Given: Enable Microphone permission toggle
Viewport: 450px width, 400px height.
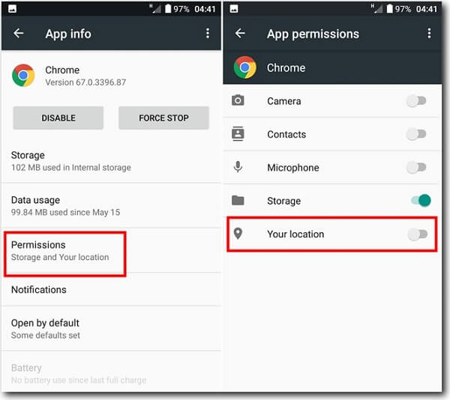Looking at the screenshot, I should (x=417, y=167).
